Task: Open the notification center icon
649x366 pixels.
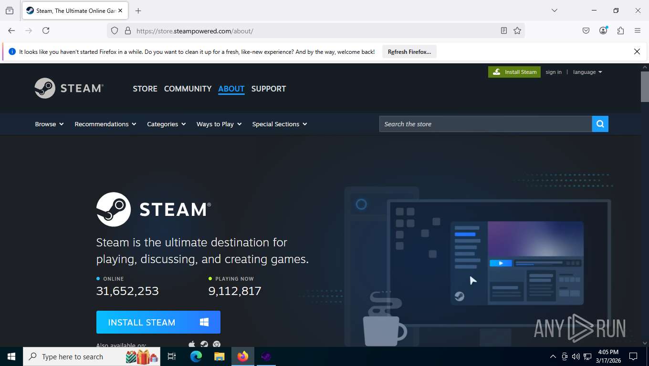Action: pyautogui.click(x=633, y=356)
